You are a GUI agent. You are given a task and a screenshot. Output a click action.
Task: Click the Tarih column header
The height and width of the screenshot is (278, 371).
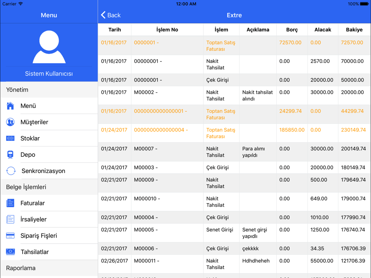pyautogui.click(x=115, y=30)
